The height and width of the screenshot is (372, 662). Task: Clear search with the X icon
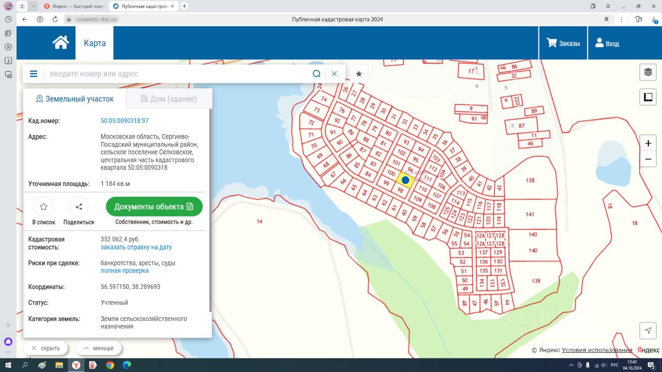coord(334,74)
